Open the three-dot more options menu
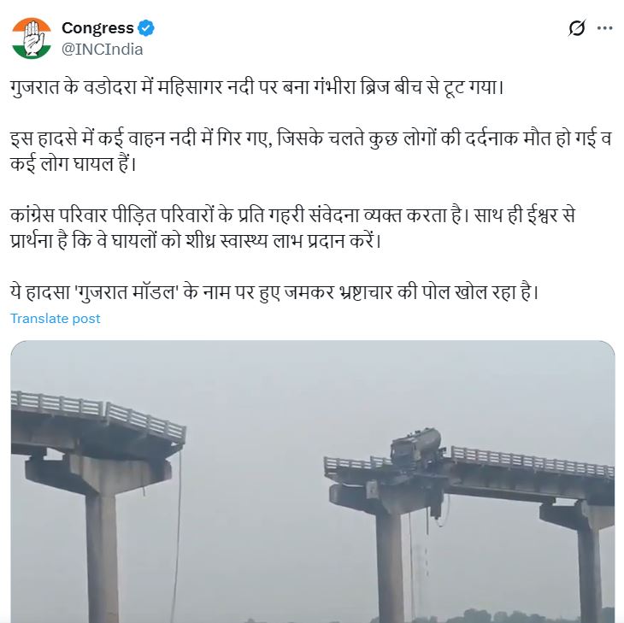624x623 pixels. click(x=604, y=28)
